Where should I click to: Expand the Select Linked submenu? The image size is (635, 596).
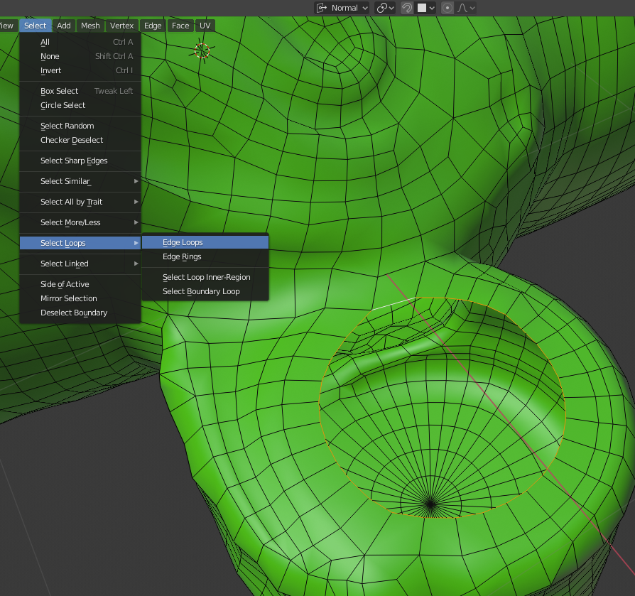tap(80, 264)
